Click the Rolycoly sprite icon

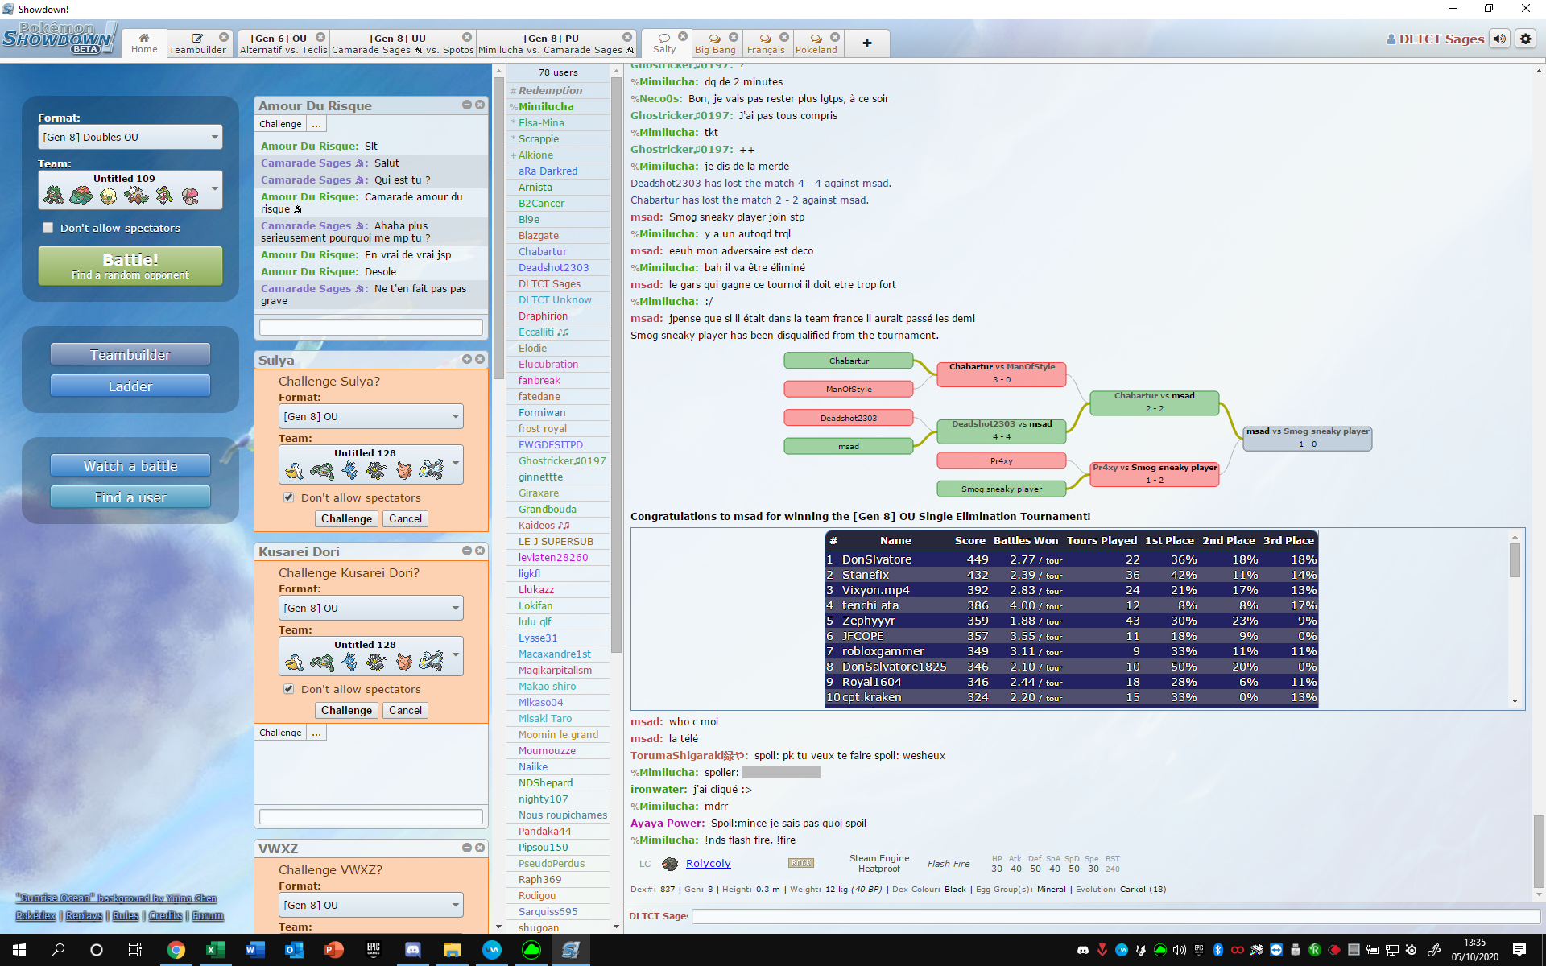coord(670,864)
